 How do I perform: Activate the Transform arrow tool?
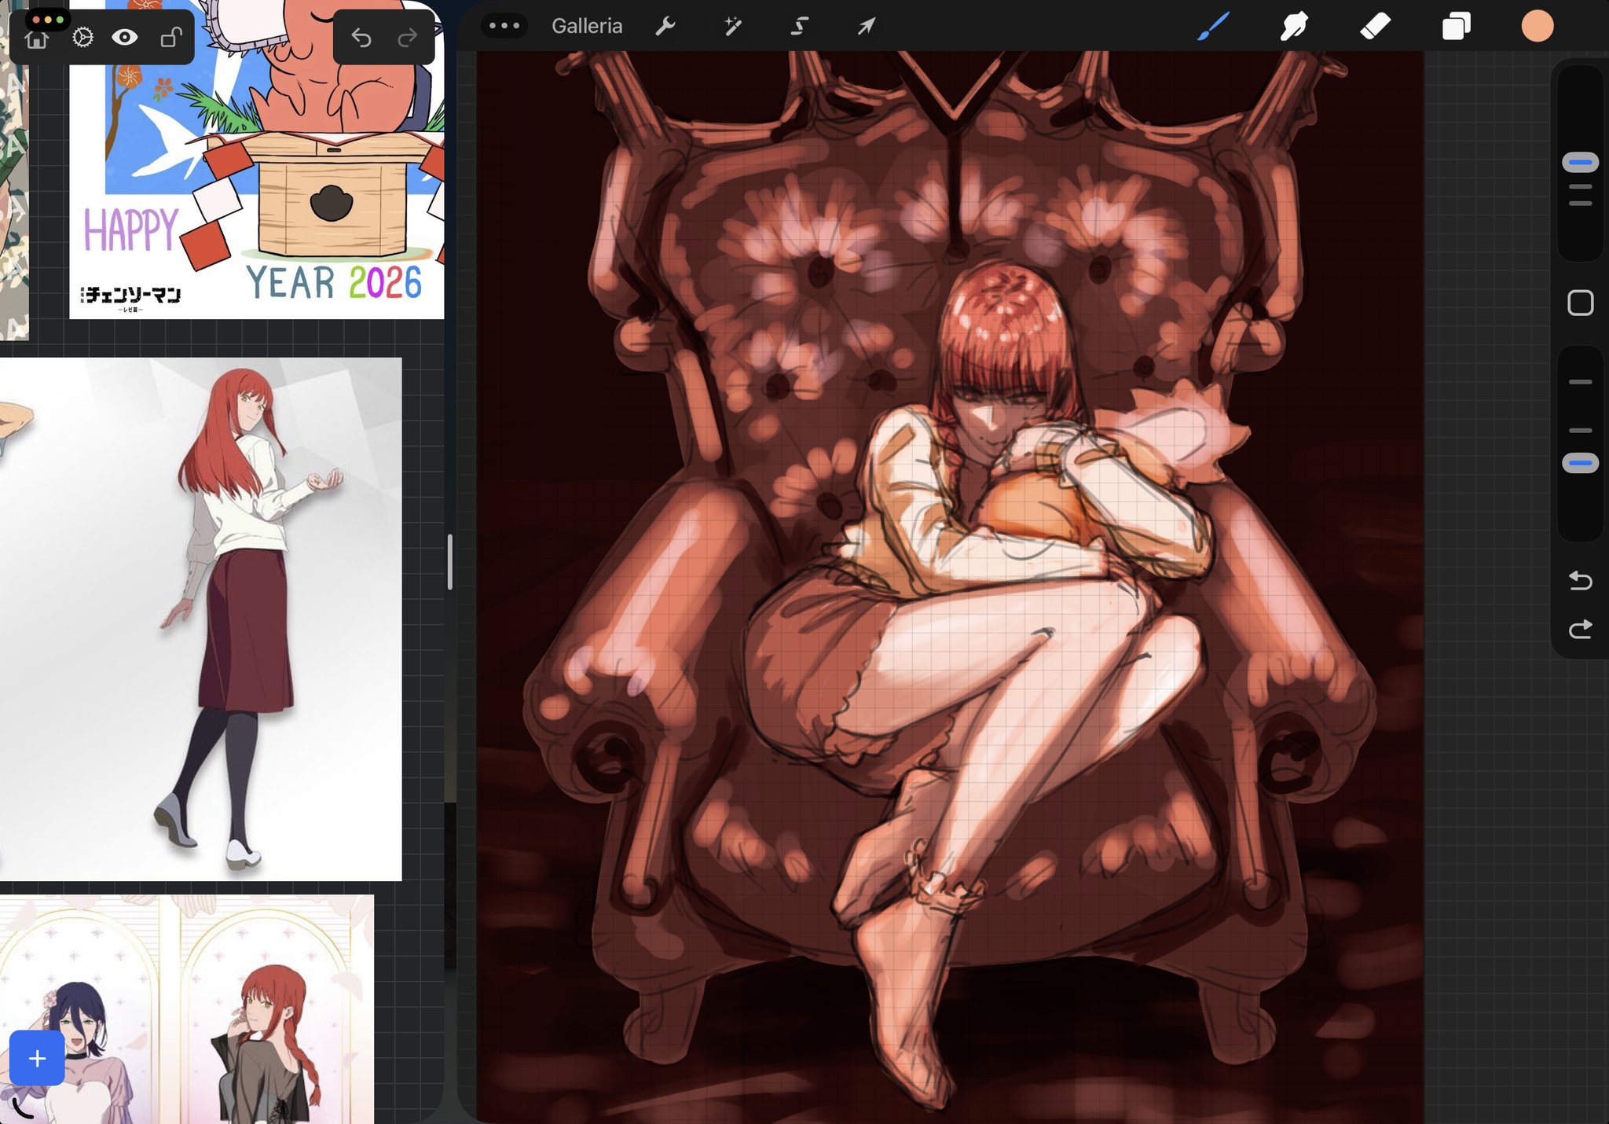(866, 26)
